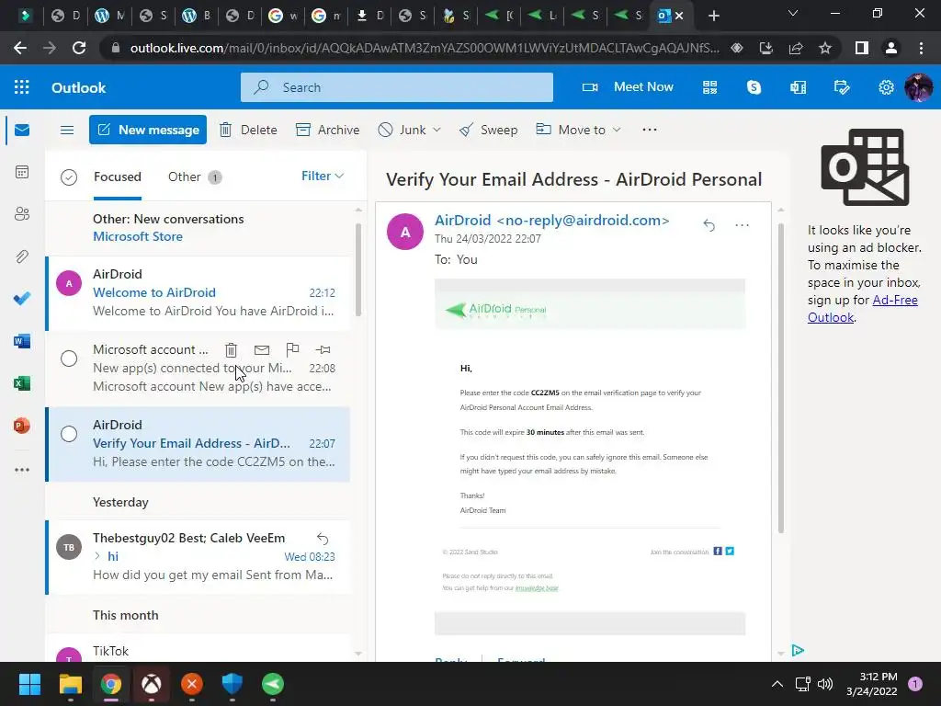
Task: Open File Explorer from taskbar
Action: click(x=70, y=684)
